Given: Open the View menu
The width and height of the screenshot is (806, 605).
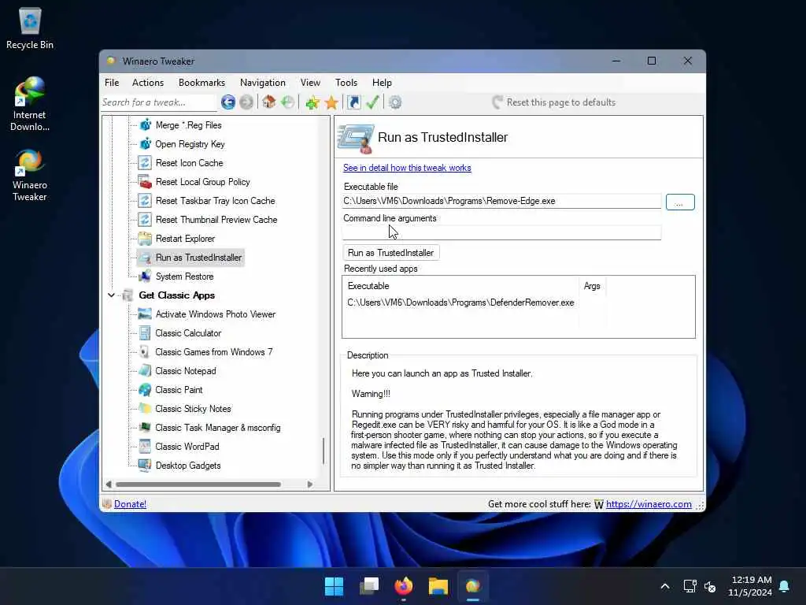Looking at the screenshot, I should tap(310, 82).
